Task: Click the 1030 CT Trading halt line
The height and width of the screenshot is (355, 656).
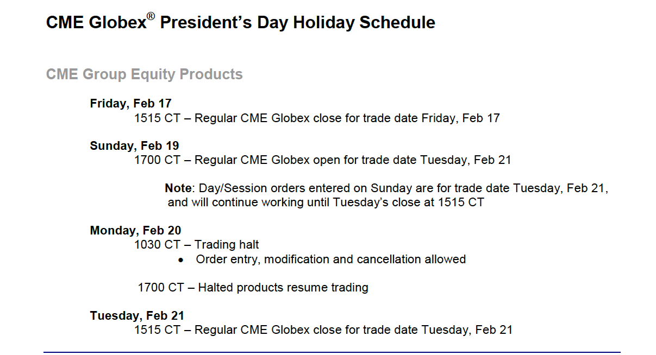Action: [x=197, y=245]
